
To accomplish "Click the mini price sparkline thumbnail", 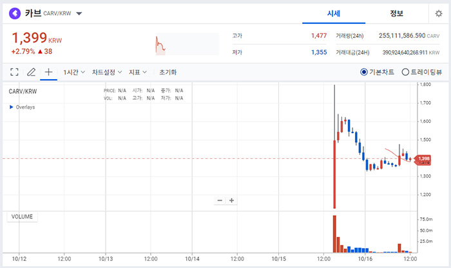I will pyautogui.click(x=187, y=44).
